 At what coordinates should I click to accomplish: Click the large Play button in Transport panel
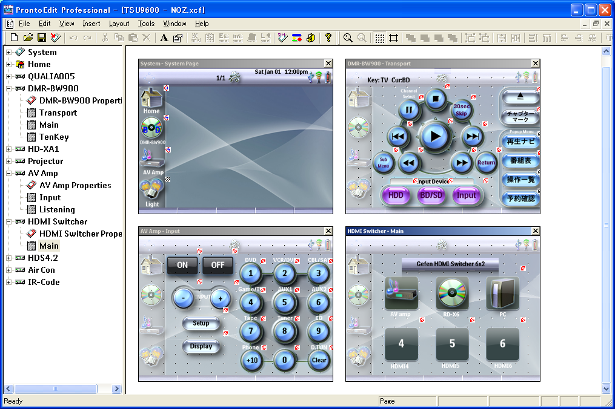434,136
